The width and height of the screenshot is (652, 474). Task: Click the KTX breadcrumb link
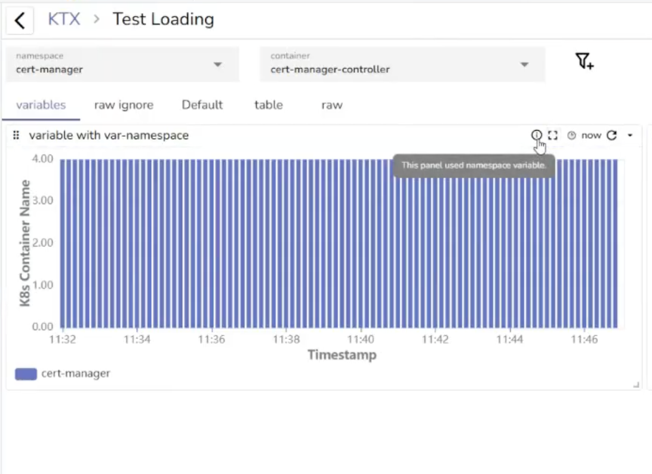tap(64, 19)
